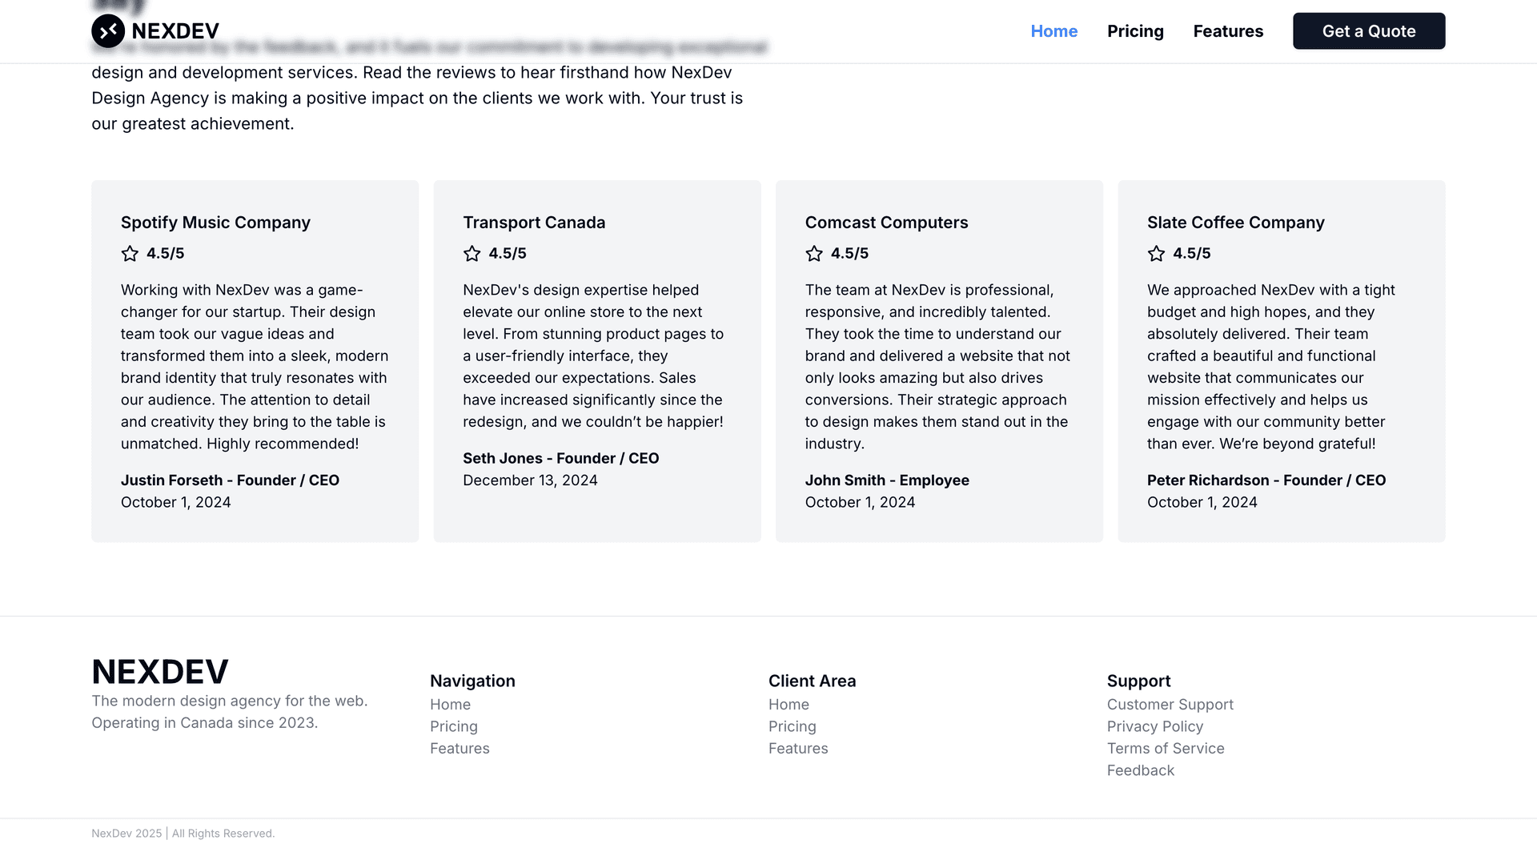Viewport: 1537px width, 848px height.
Task: Click the NexDev 2025 All Rights Reserved text
Action: coord(183,834)
